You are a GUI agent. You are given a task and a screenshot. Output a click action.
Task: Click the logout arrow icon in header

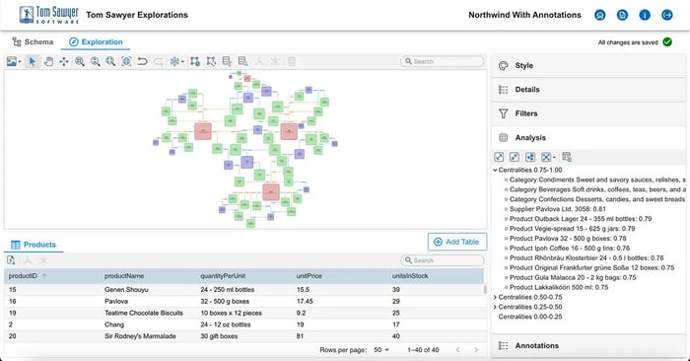(667, 15)
